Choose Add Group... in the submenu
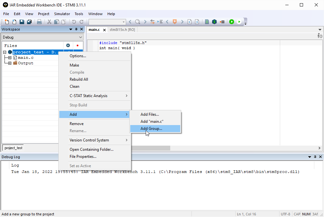This screenshot has width=324, height=217. (x=155, y=129)
